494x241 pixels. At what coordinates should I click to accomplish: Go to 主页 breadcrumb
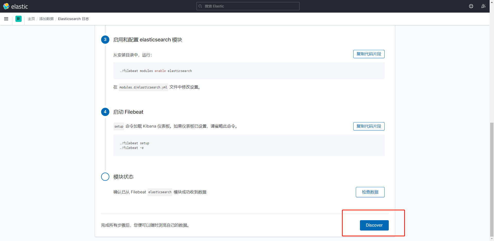(x=31, y=19)
